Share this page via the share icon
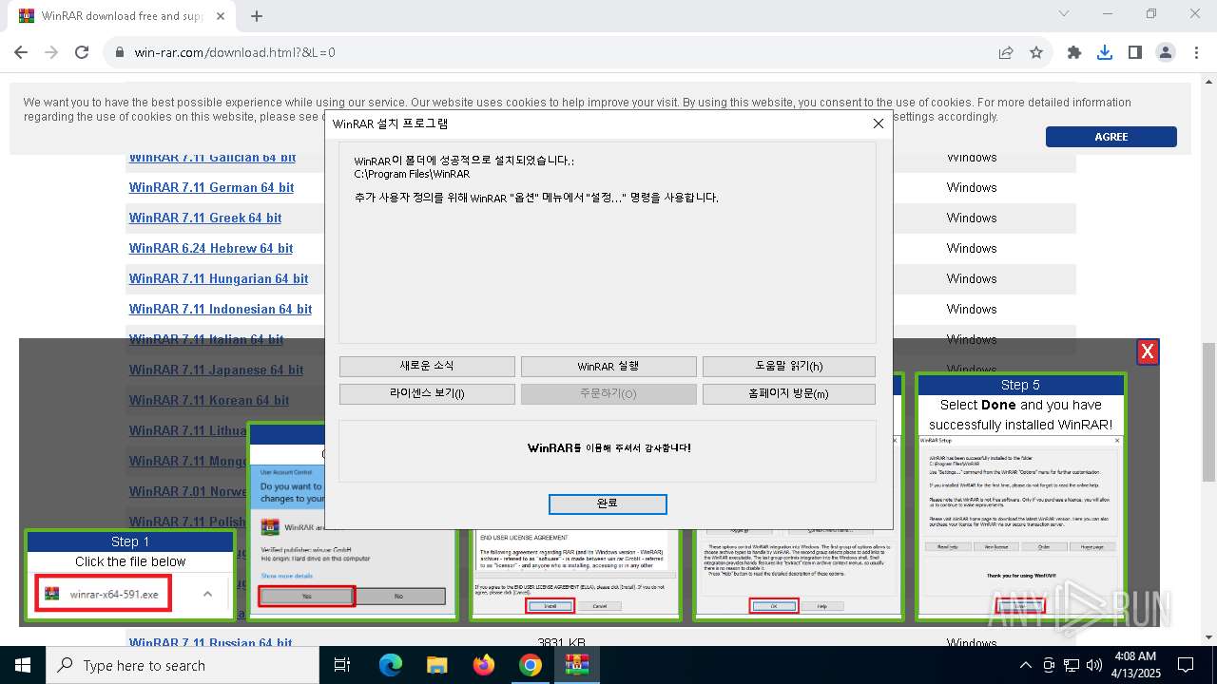 [1006, 52]
